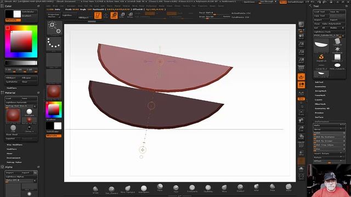Viewport: 351px width, 197px height.
Task: Open the Transform menu
Action: pos(202,6)
